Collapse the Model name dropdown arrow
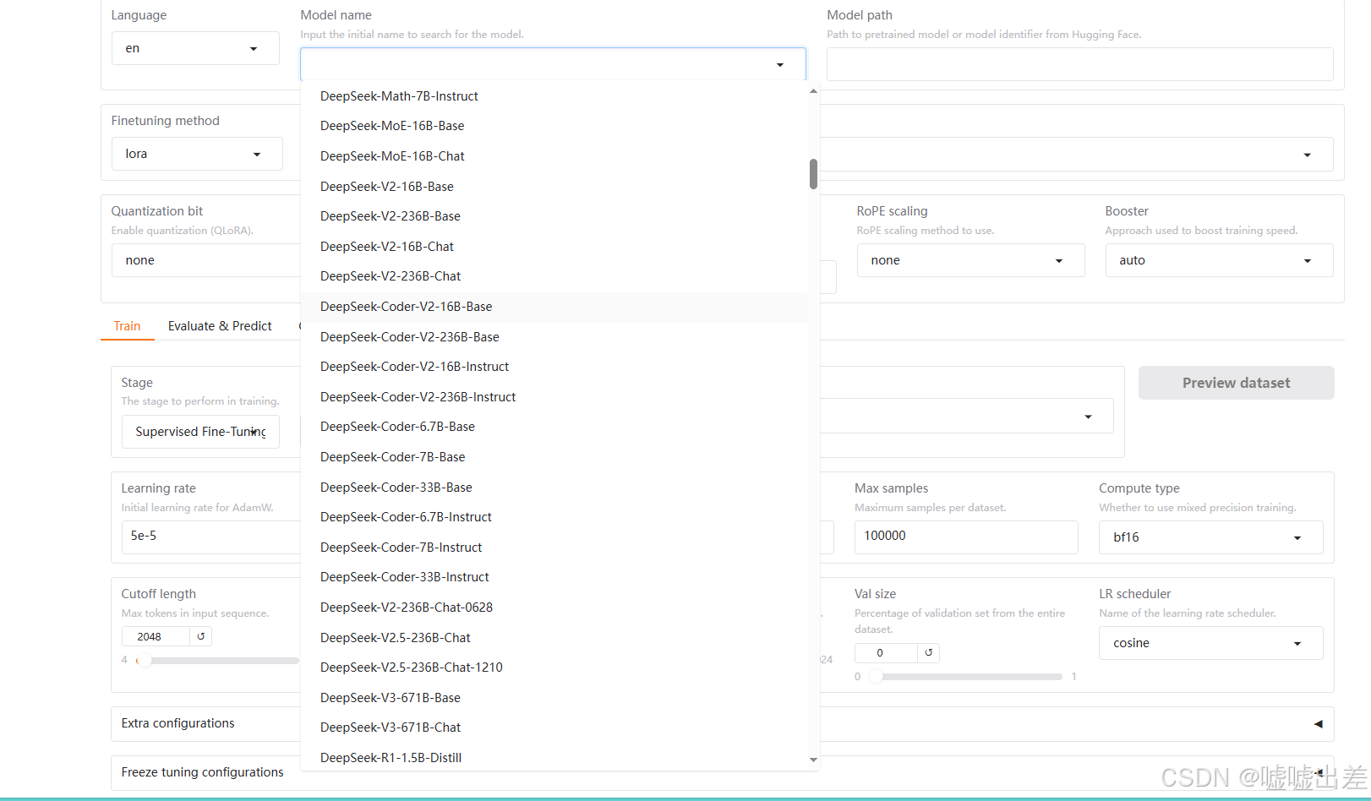Viewport: 1371px width, 801px height. 780,65
